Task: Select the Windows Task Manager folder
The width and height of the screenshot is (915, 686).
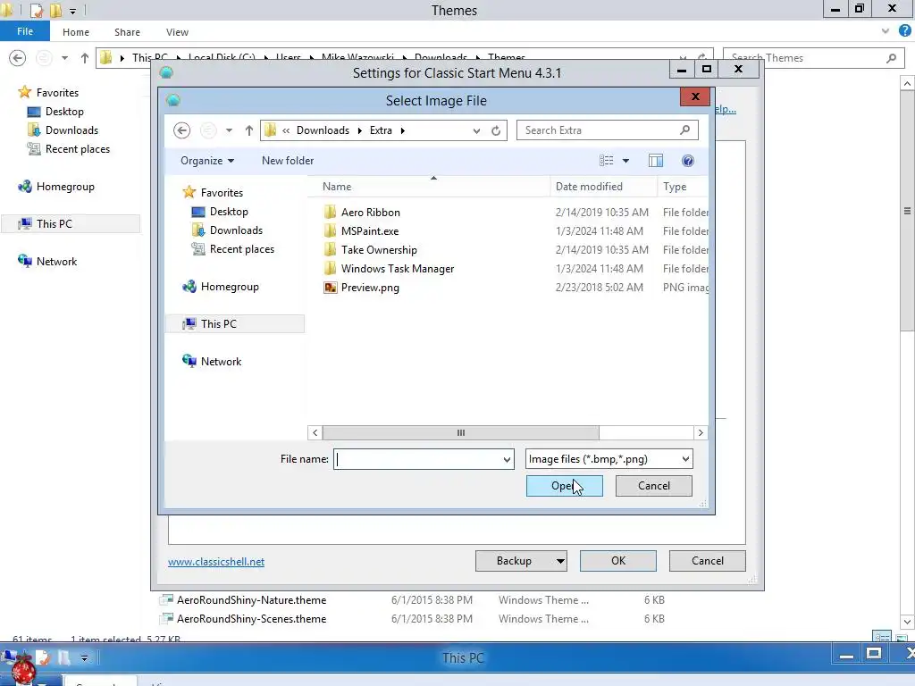Action: pos(398,268)
